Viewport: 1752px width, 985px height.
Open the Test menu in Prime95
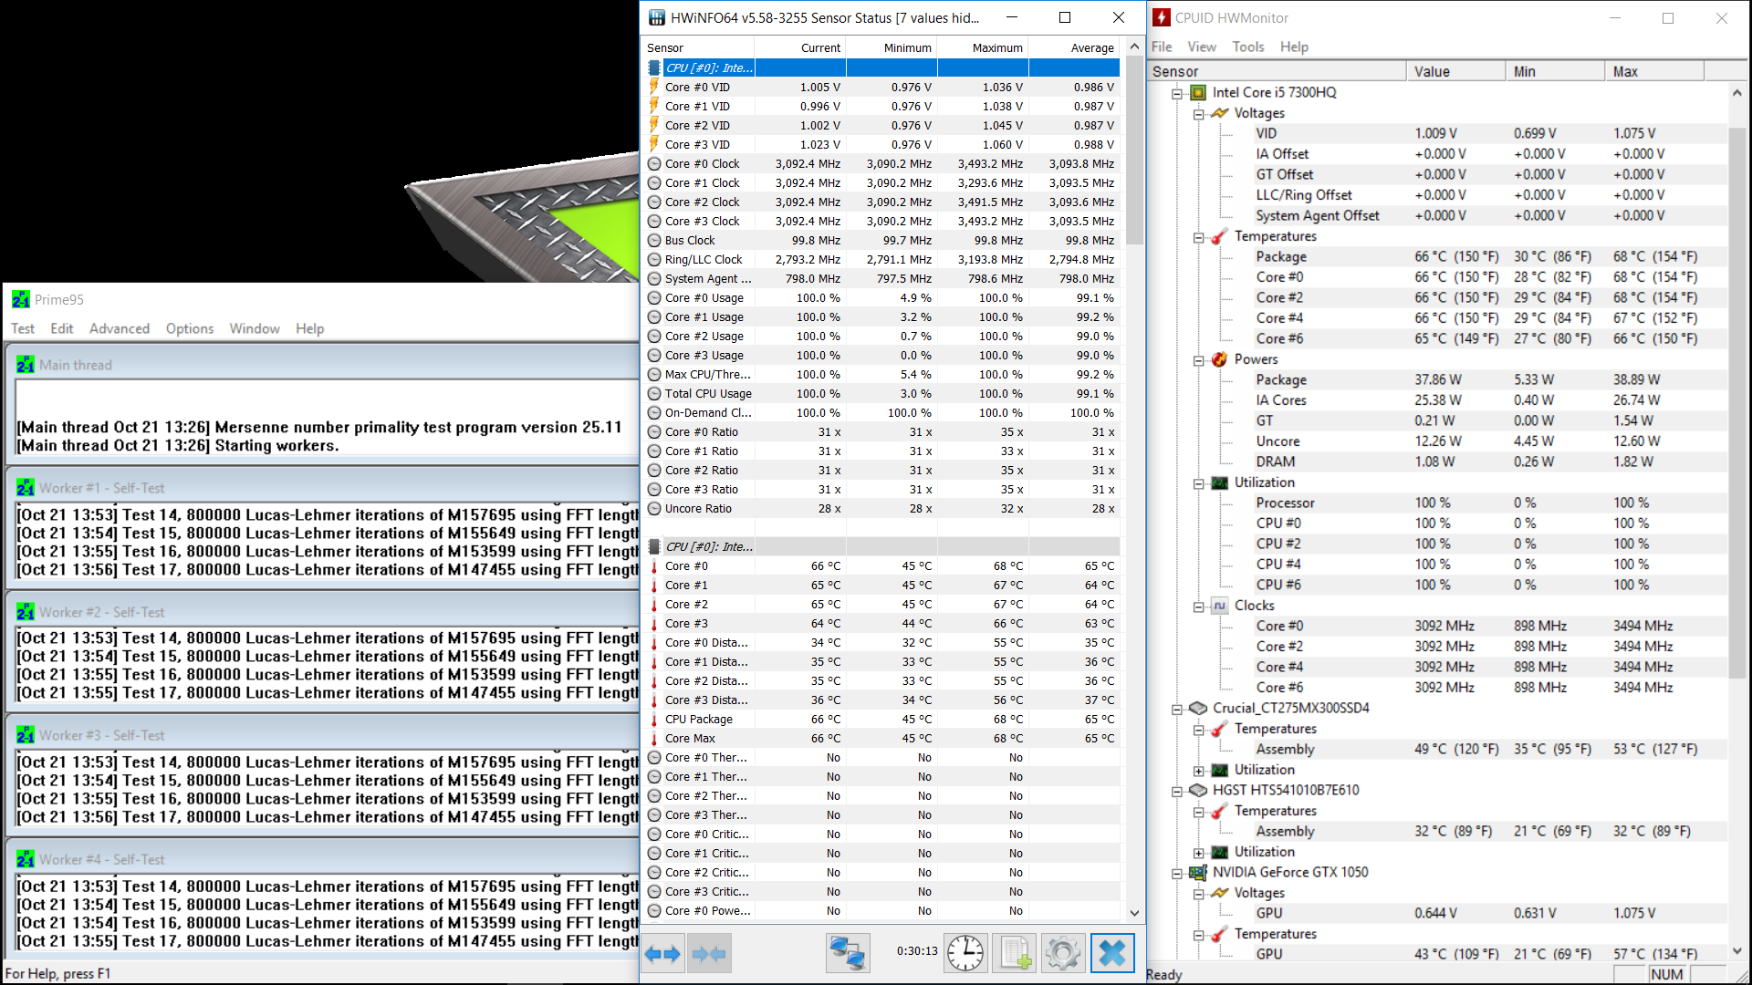click(x=23, y=328)
